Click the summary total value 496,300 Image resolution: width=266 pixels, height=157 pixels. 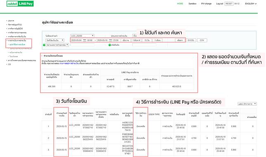click(52, 86)
